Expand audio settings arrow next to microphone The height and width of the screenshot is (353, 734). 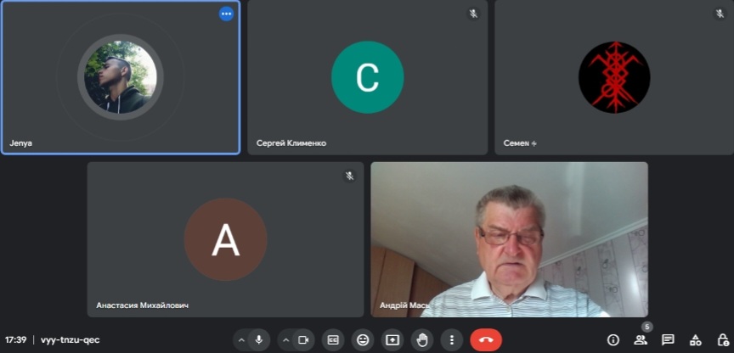241,340
